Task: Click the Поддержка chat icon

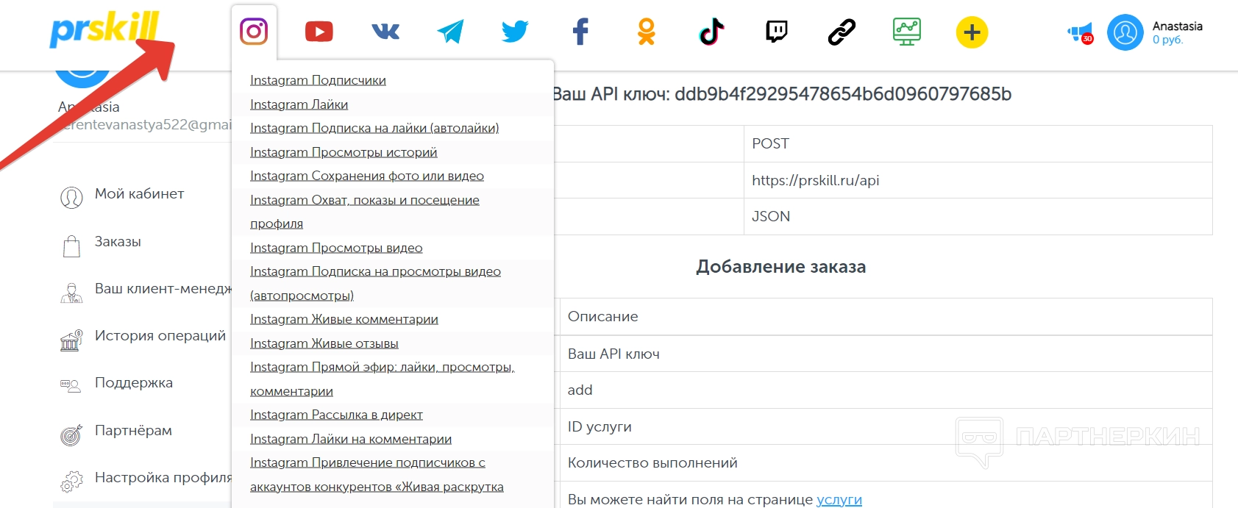Action: 71,385
